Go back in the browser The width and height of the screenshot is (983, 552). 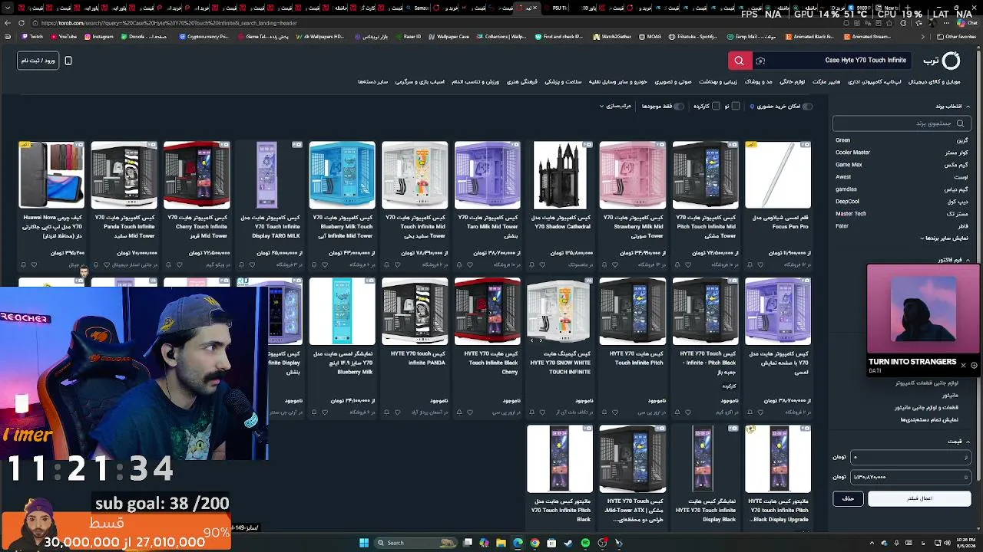pyautogui.click(x=8, y=23)
